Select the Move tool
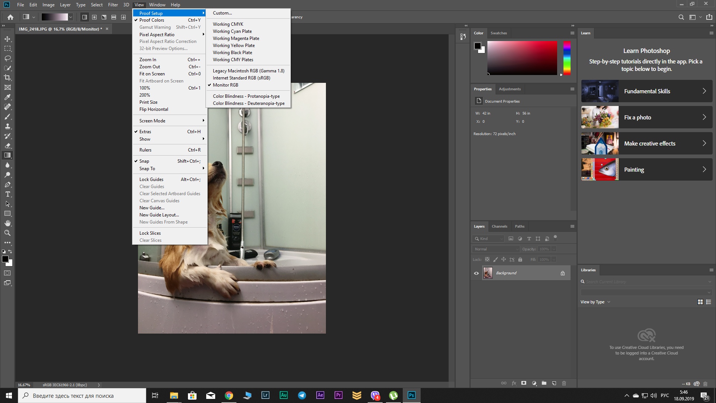Image resolution: width=716 pixels, height=403 pixels. point(7,38)
